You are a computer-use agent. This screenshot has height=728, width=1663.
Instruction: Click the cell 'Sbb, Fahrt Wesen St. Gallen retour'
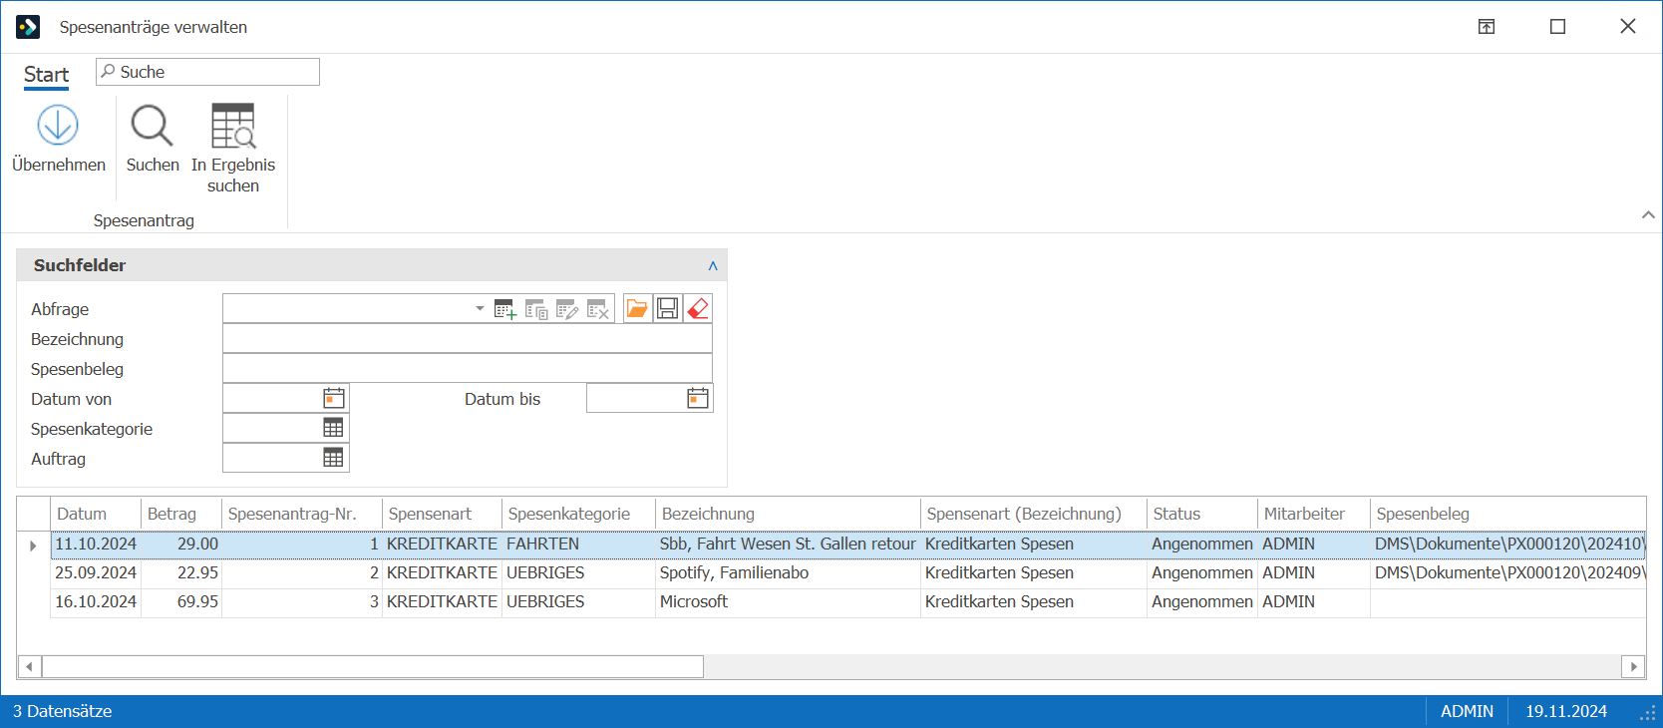tap(788, 544)
